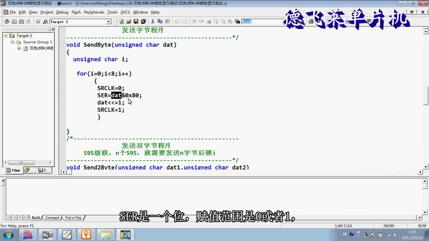Switch to the Find in Files tab
The height and width of the screenshot is (241, 429).
(73, 218)
